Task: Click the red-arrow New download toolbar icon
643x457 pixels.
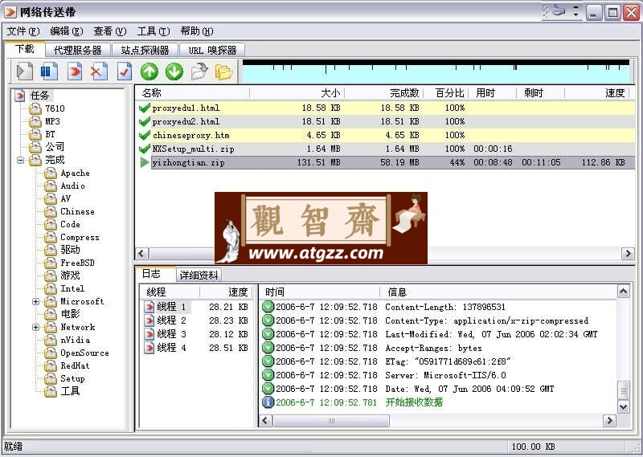Action: (75, 71)
